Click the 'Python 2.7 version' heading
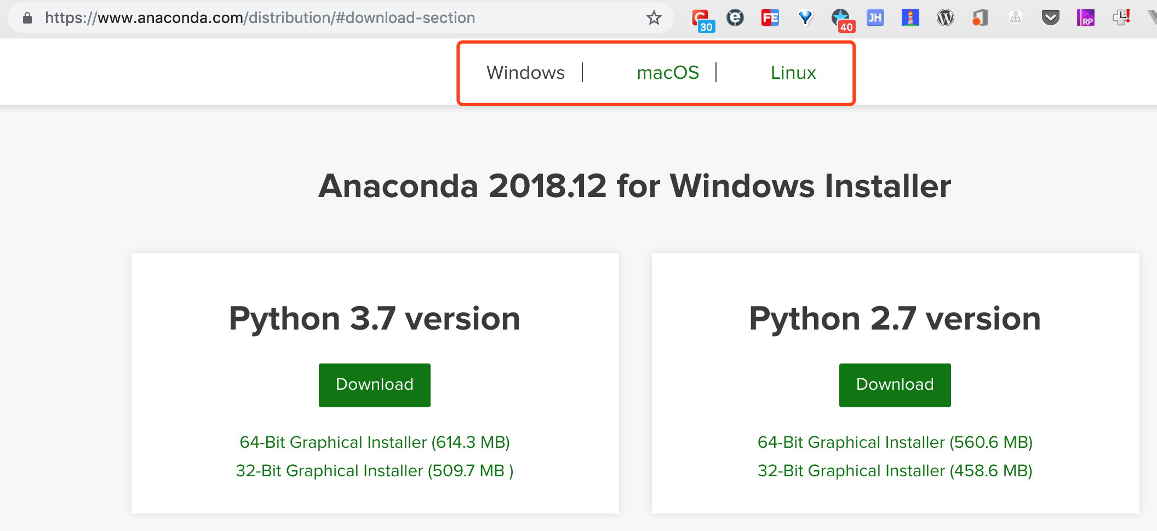 (x=895, y=319)
